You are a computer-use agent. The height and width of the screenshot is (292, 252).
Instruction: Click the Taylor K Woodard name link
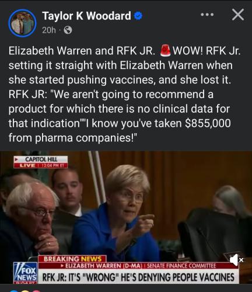[x=86, y=16]
